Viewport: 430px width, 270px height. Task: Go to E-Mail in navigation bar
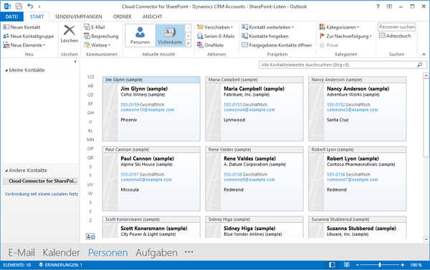(21, 253)
